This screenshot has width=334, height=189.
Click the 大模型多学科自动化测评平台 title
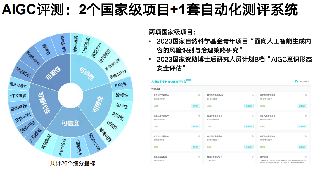[x=169, y=82]
